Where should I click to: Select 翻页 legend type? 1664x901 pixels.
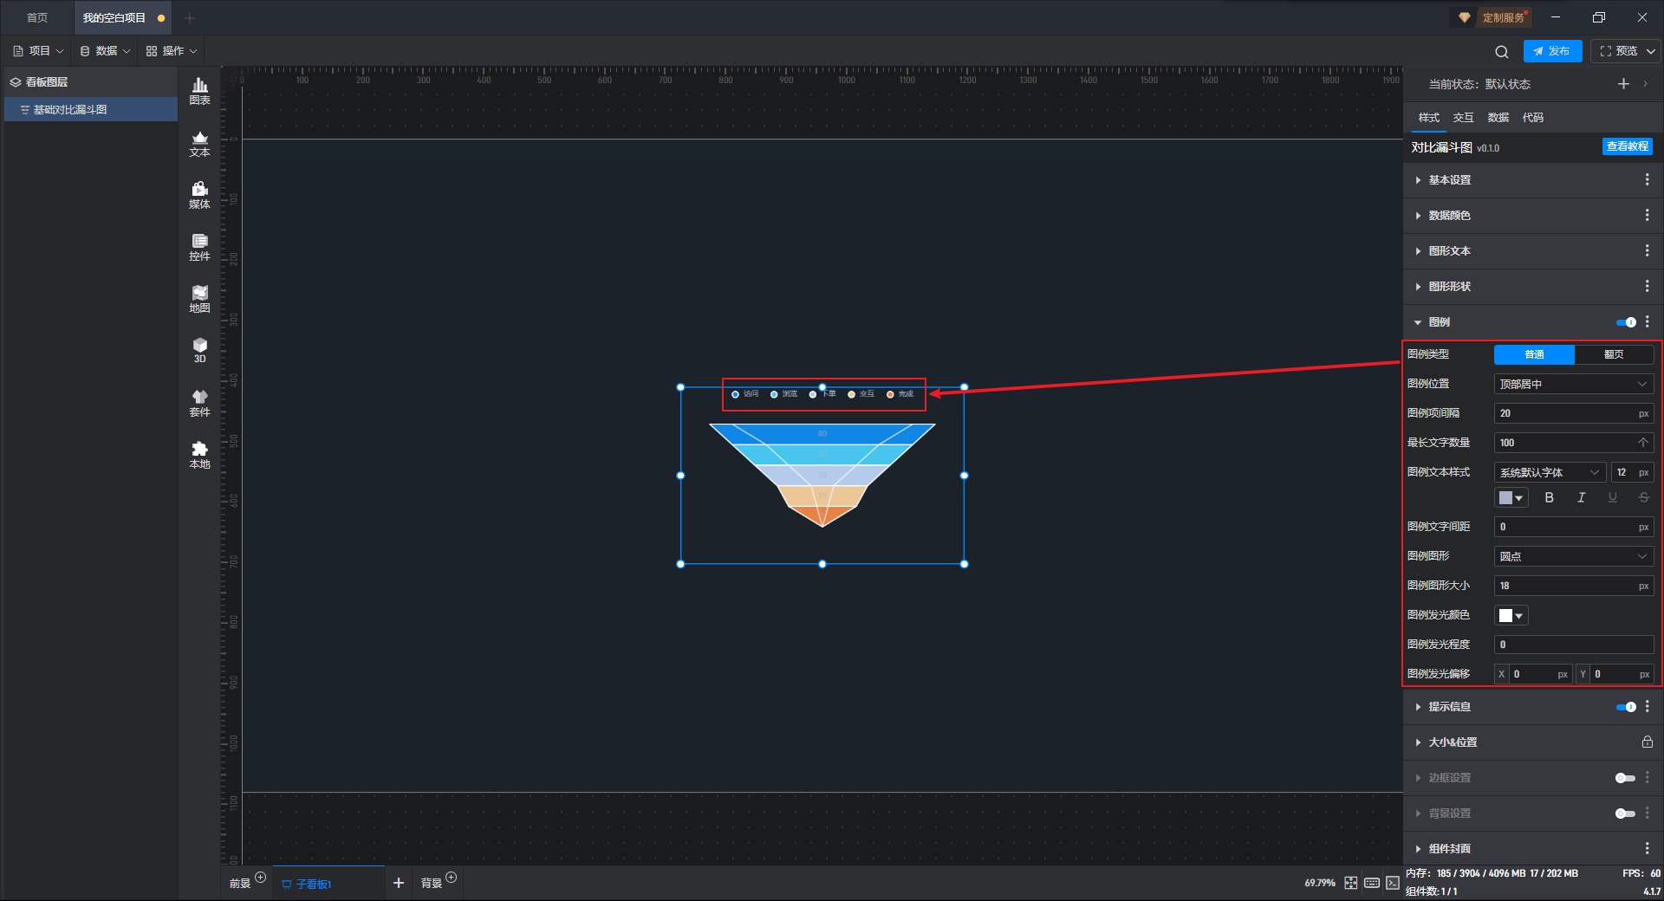tap(1614, 354)
